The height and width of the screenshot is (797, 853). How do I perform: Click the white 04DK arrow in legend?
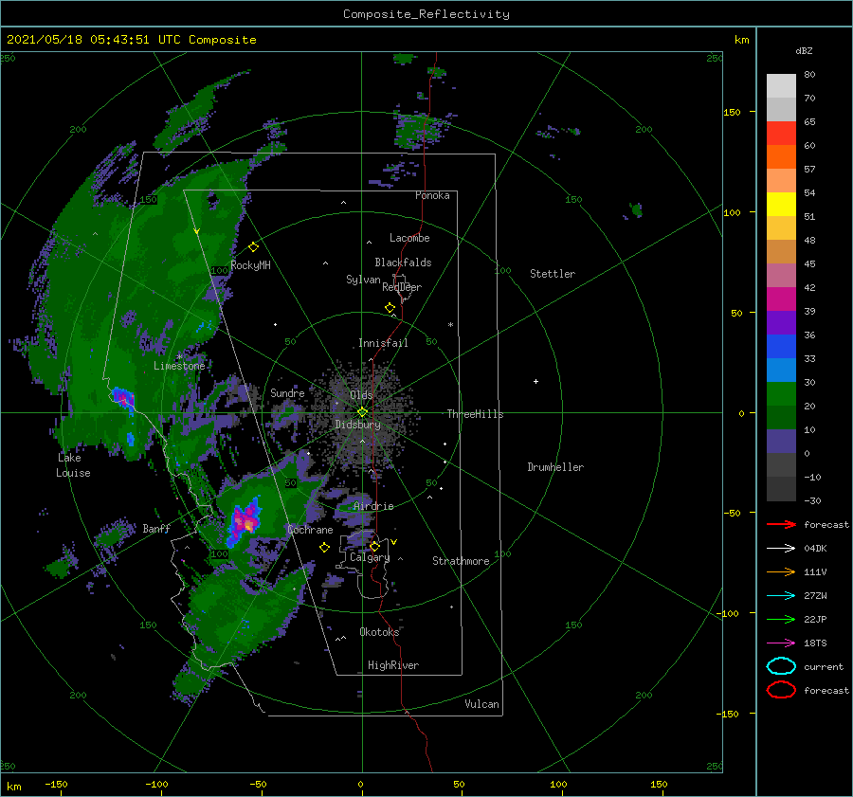tap(781, 549)
